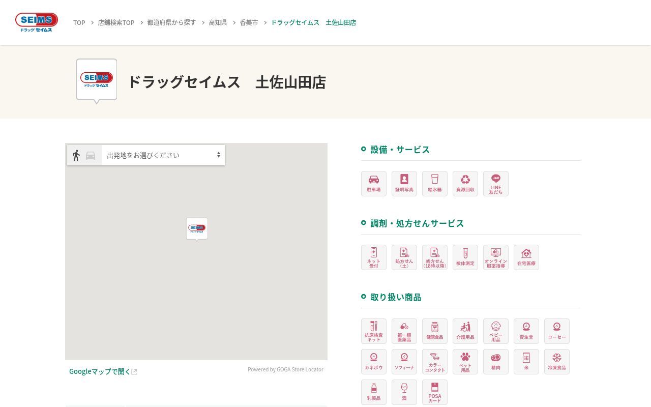The image size is (651, 407).
Task: Click the 資生堂 cosmetics icon
Action: (x=526, y=331)
